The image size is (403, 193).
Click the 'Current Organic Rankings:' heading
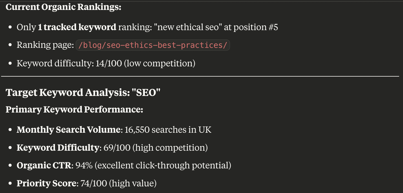click(64, 7)
